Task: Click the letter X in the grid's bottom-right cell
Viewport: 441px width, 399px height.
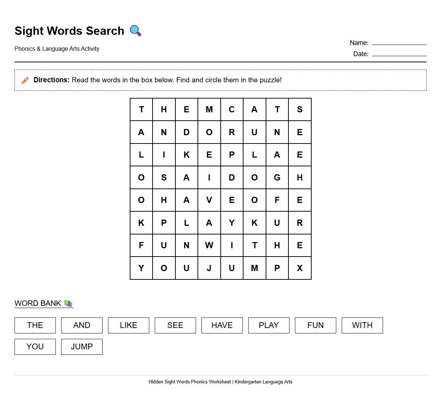Action: 300,268
